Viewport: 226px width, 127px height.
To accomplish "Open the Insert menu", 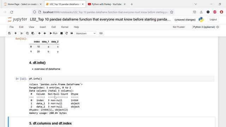I will 43,27.
